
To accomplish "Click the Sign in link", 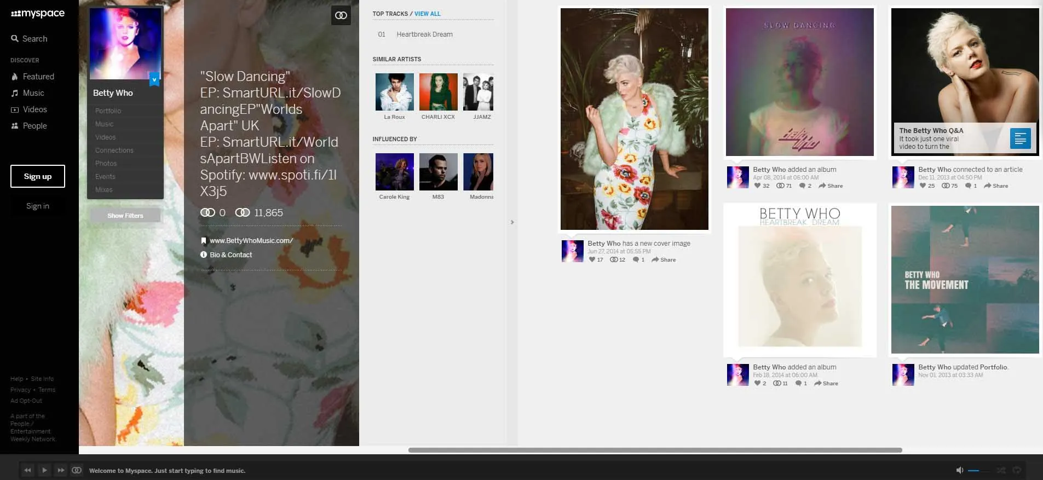I will (x=38, y=206).
